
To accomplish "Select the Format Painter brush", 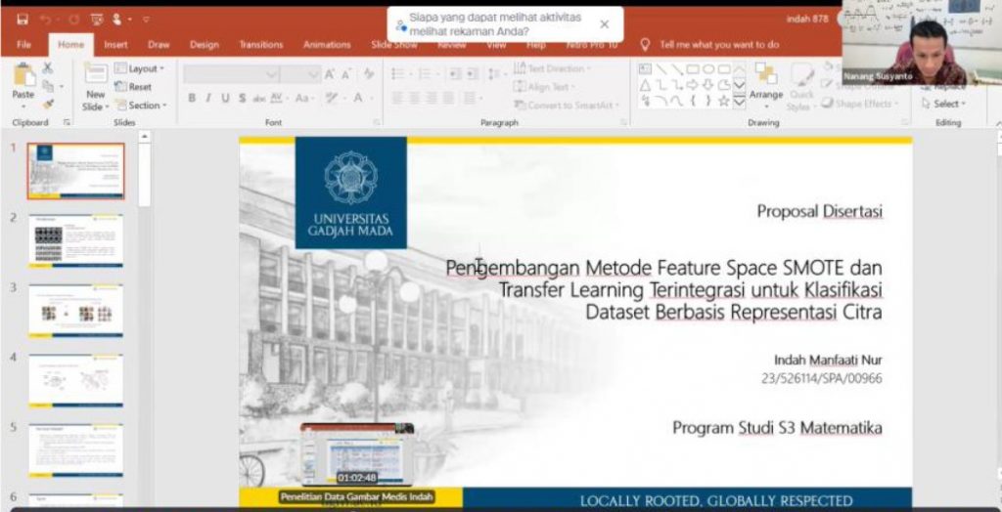I will 48,104.
